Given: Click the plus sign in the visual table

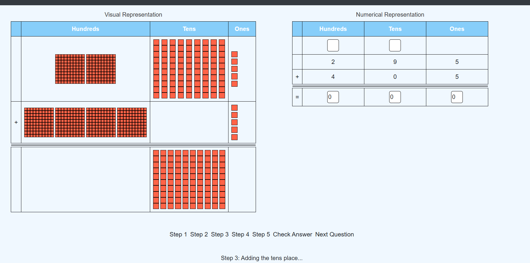Looking at the screenshot, I should point(16,122).
